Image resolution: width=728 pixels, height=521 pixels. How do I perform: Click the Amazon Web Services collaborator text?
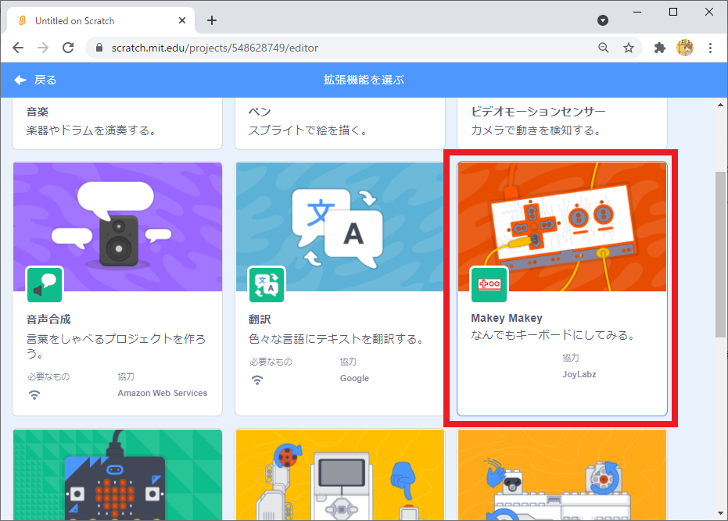163,393
